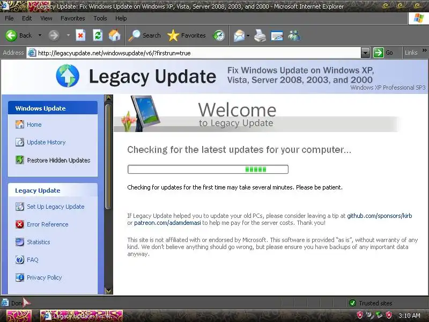The image size is (429, 322).
Task: Click the Windows flag logo throbber
Action: point(419,18)
